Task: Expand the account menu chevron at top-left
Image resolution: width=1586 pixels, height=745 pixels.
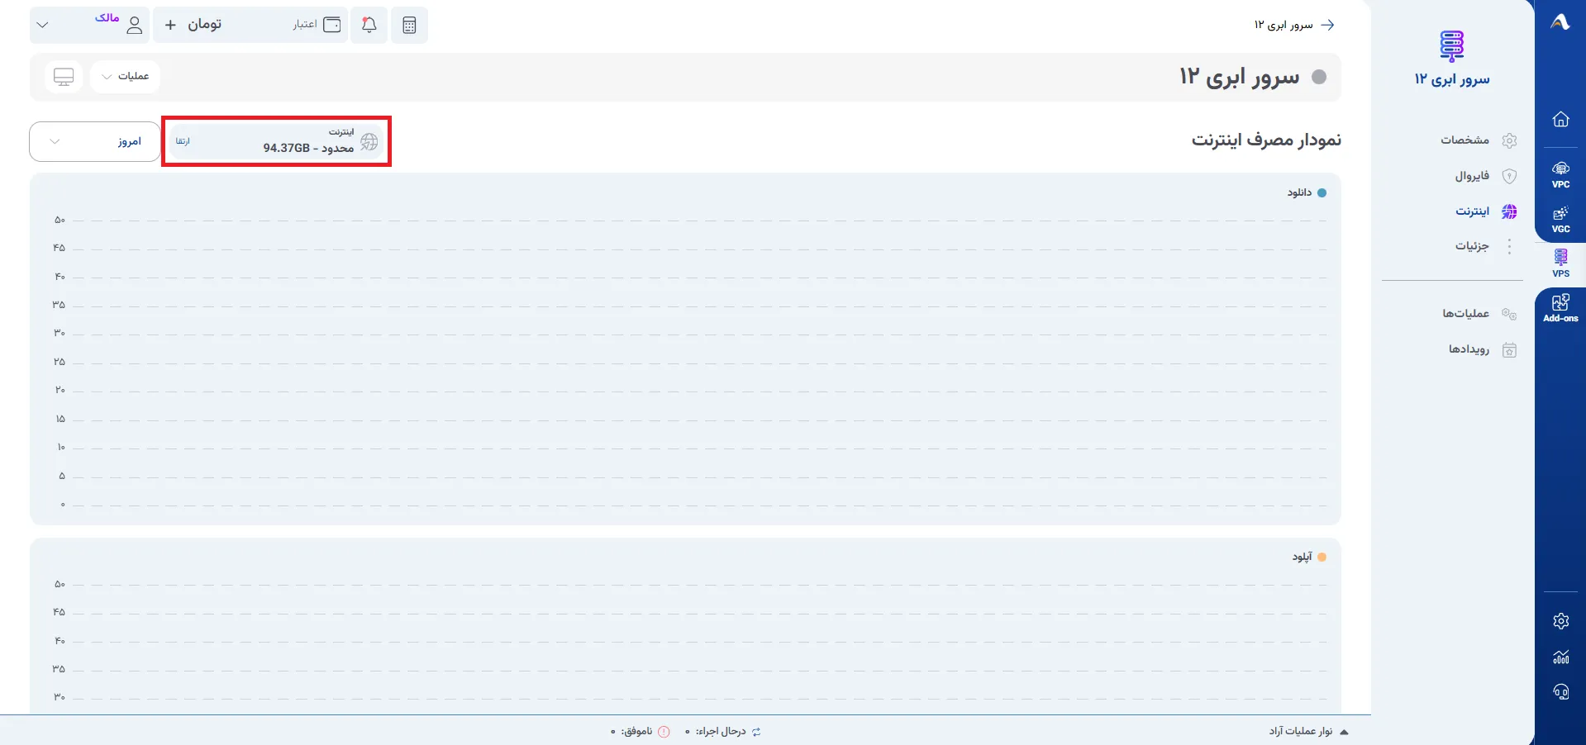Action: click(43, 25)
